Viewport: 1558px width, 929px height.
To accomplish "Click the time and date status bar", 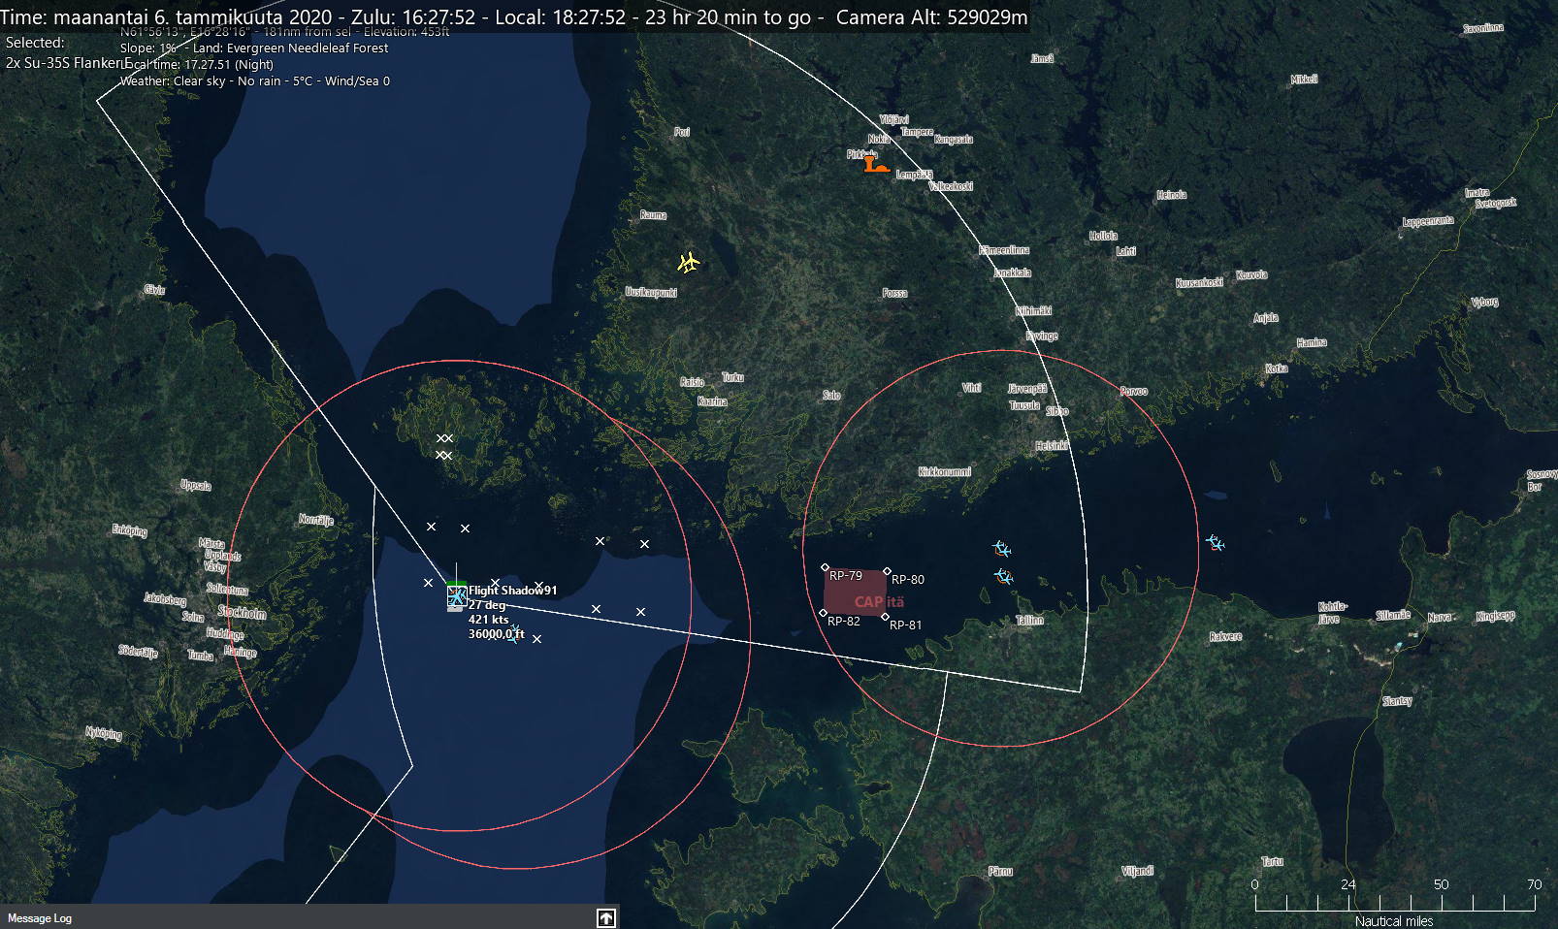I will click(x=514, y=17).
